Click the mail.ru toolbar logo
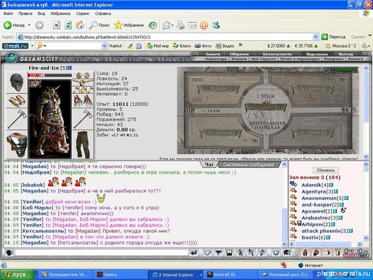 point(15,45)
